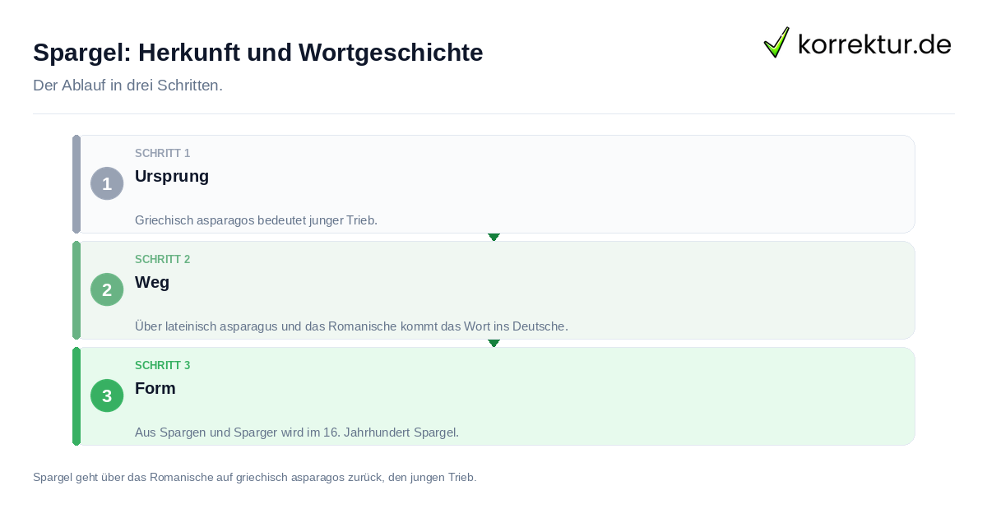Screen dimensions: 987x518
Task: Select the step 1 number circle
Action: [107, 183]
